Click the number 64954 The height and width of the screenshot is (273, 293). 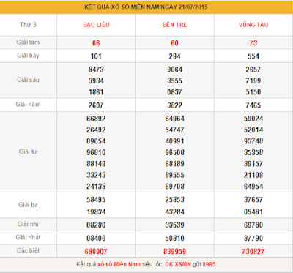(x=253, y=187)
